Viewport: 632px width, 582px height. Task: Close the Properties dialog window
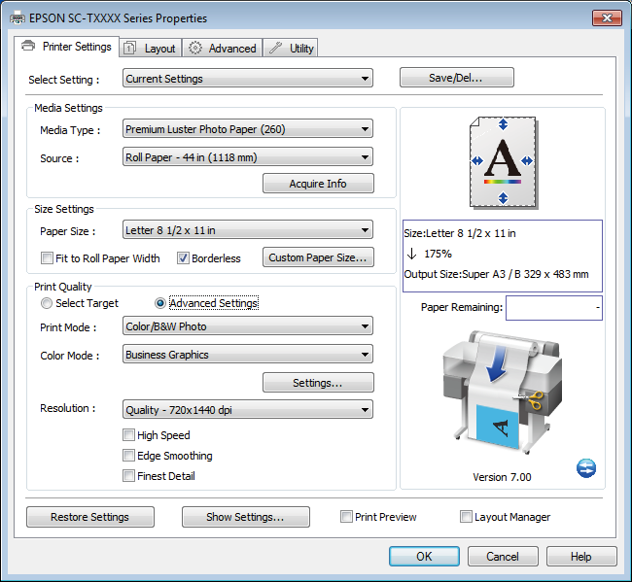click(x=607, y=17)
